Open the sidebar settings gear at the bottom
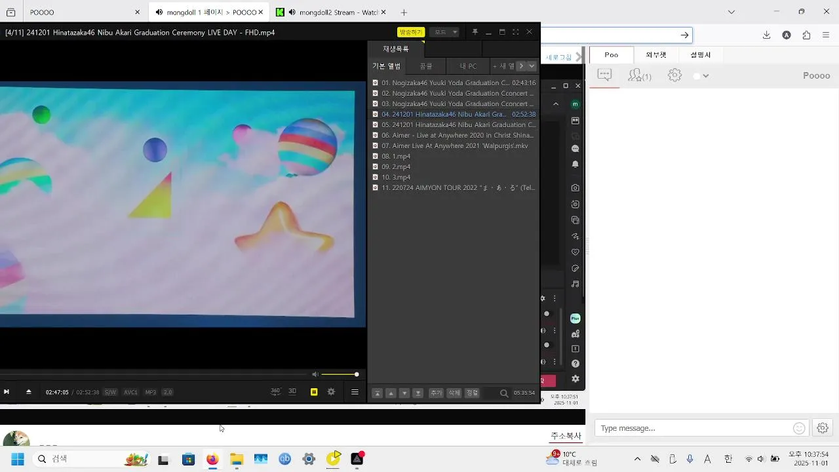Image resolution: width=839 pixels, height=472 pixels. [575, 379]
